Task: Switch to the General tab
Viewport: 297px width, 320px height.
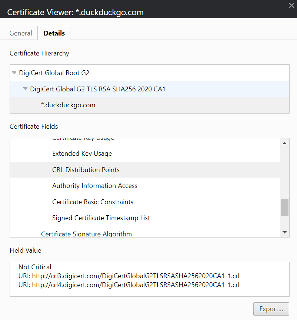Action: point(21,33)
